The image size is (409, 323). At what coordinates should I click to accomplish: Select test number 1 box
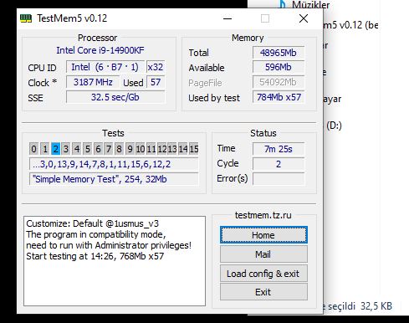(x=44, y=149)
